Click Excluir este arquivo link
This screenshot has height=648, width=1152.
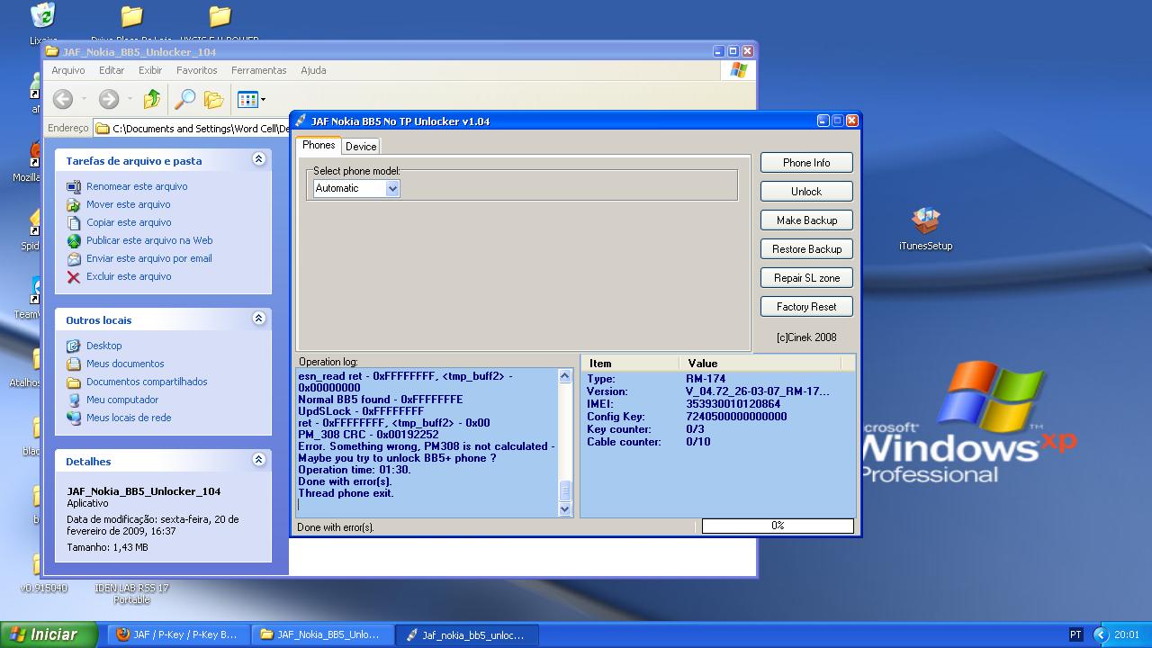coord(129,276)
